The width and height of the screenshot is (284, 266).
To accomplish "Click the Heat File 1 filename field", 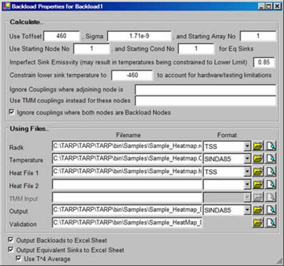I will click(127, 171).
